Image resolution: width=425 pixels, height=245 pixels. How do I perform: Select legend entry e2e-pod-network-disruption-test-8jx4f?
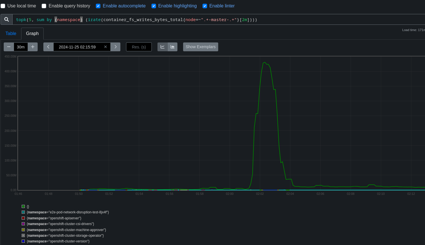coord(68,212)
